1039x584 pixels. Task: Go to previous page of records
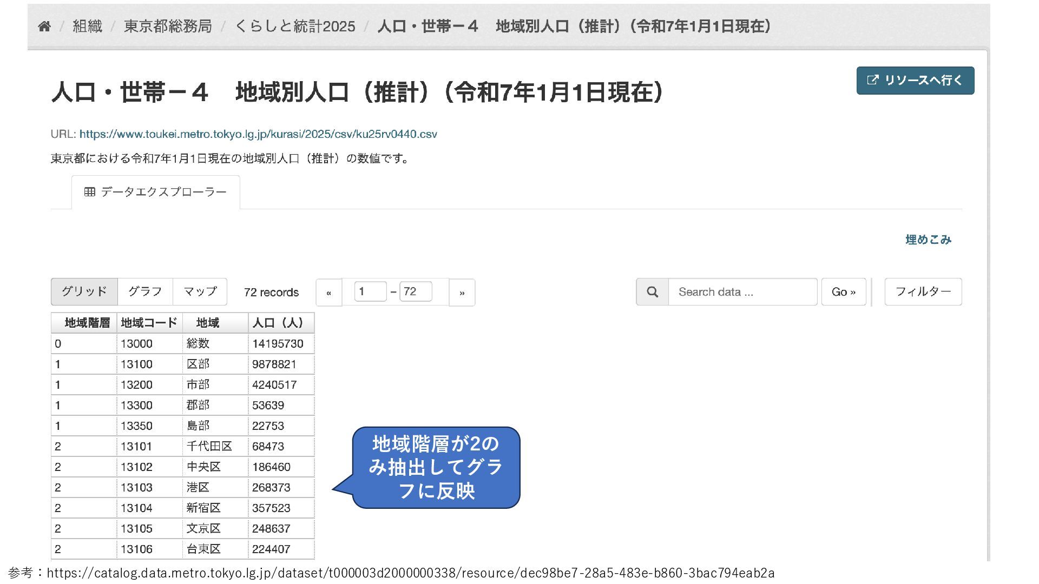[328, 293]
